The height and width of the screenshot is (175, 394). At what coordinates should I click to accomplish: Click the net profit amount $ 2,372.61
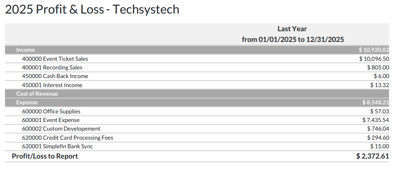click(373, 156)
